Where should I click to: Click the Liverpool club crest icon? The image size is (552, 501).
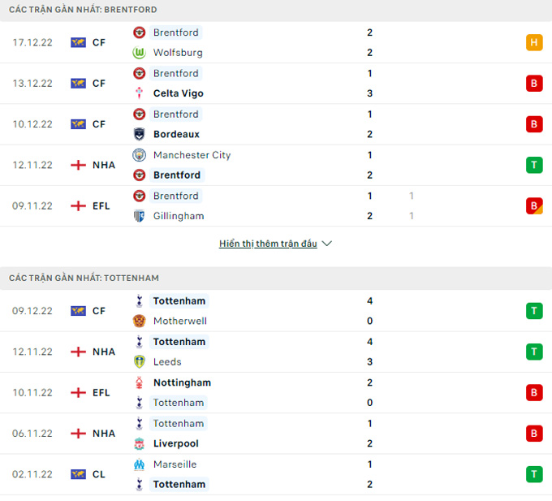pyautogui.click(x=140, y=443)
